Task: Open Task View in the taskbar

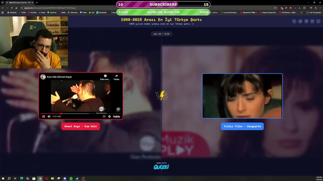Action: click(15, 178)
